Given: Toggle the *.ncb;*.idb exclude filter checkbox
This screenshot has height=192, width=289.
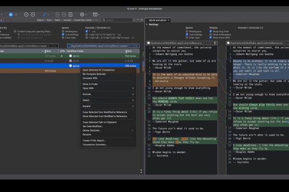Looking at the screenshot, I should click(87, 37).
